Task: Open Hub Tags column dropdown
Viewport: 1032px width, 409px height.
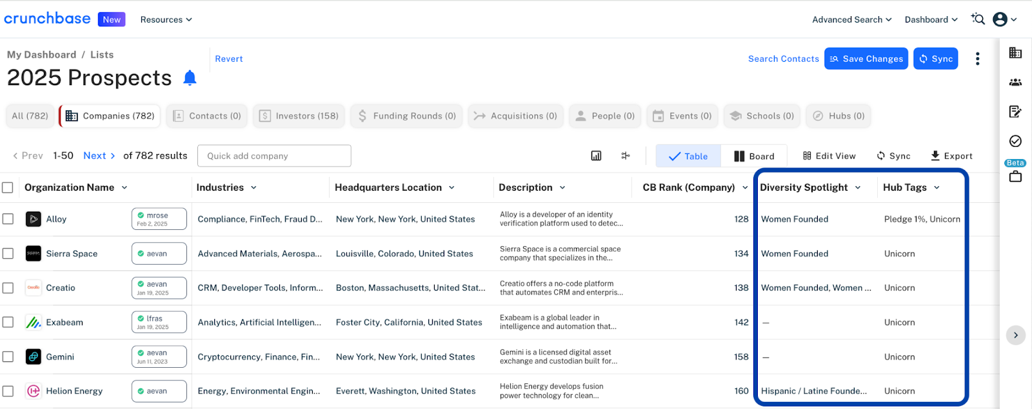Action: 937,187
